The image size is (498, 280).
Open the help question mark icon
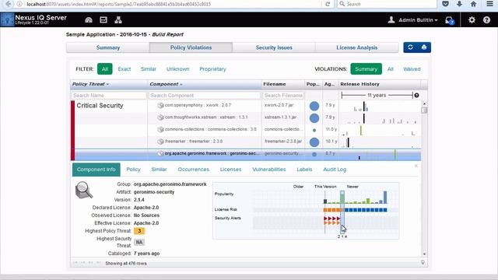point(486,20)
